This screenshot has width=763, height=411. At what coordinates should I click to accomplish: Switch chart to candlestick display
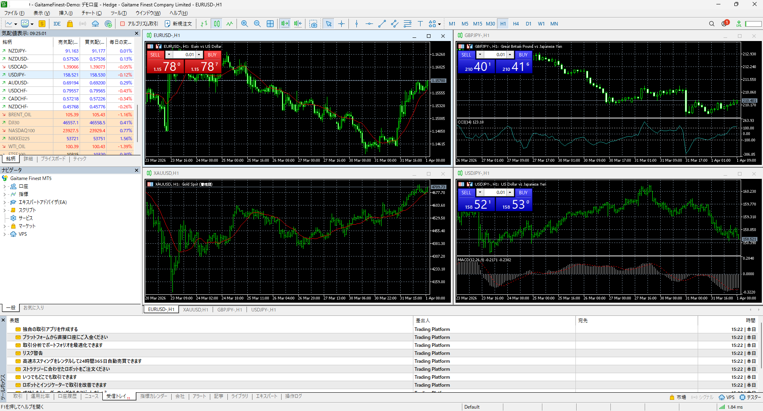tap(217, 24)
